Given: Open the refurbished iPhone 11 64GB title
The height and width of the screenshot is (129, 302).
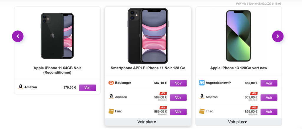Looking at the screenshot, I should click(57, 70).
